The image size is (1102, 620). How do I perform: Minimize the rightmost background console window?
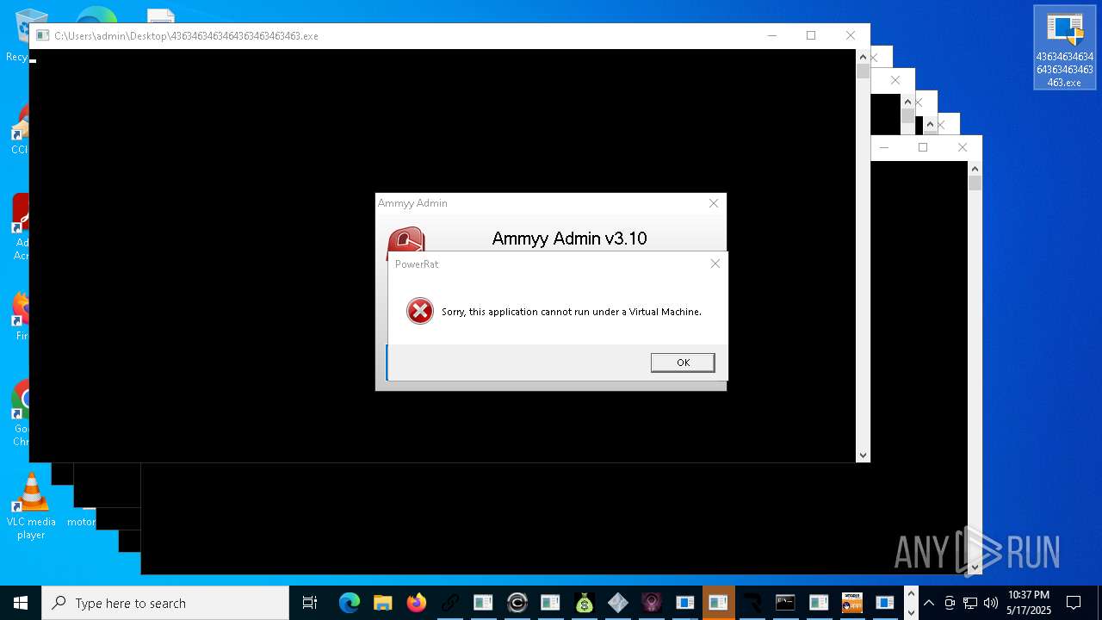click(883, 147)
